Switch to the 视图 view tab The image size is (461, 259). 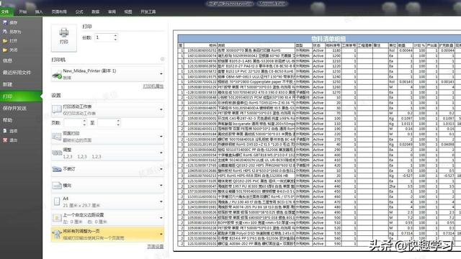128,12
